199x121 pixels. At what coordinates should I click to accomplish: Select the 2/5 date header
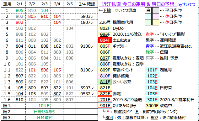click(70, 4)
